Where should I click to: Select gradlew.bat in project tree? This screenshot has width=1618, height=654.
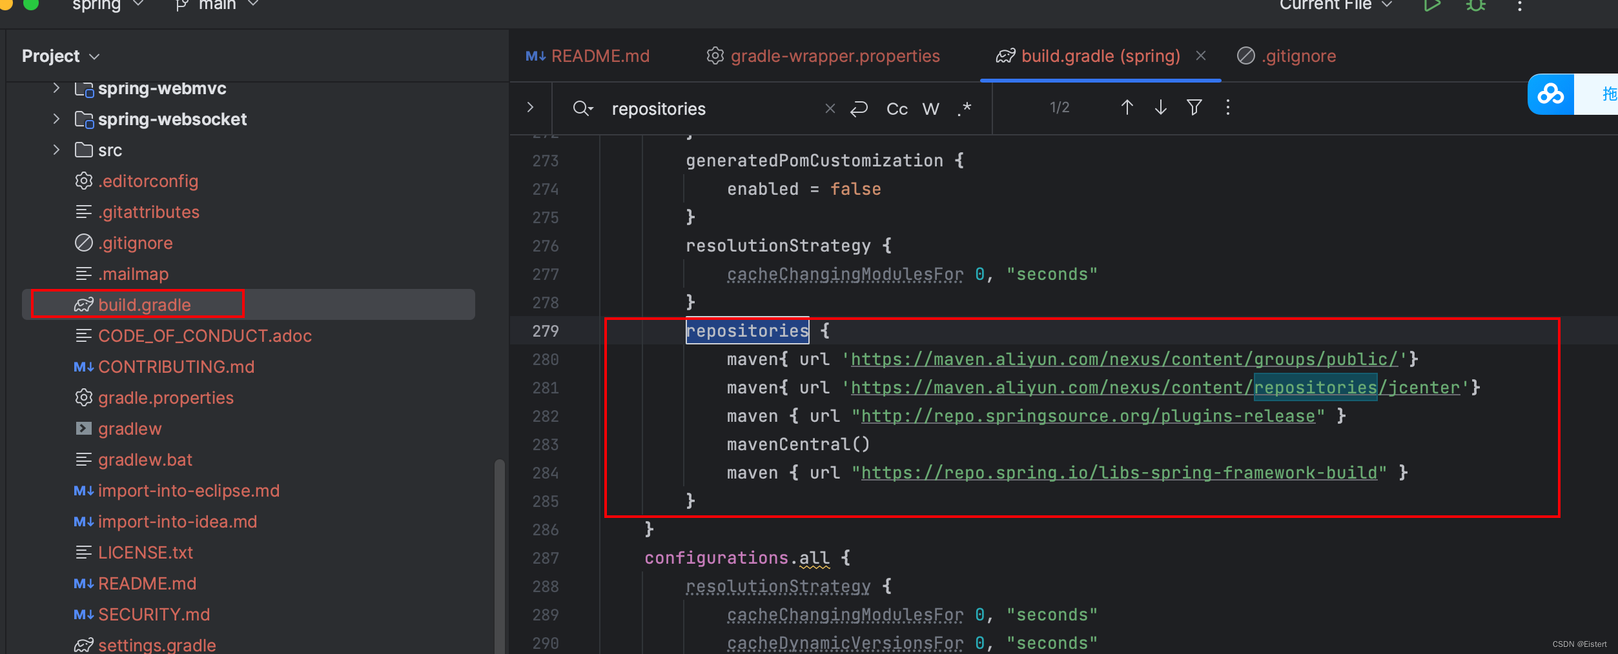pos(145,460)
